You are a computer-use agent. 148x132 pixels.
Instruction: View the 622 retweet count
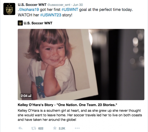click(x=41, y=128)
